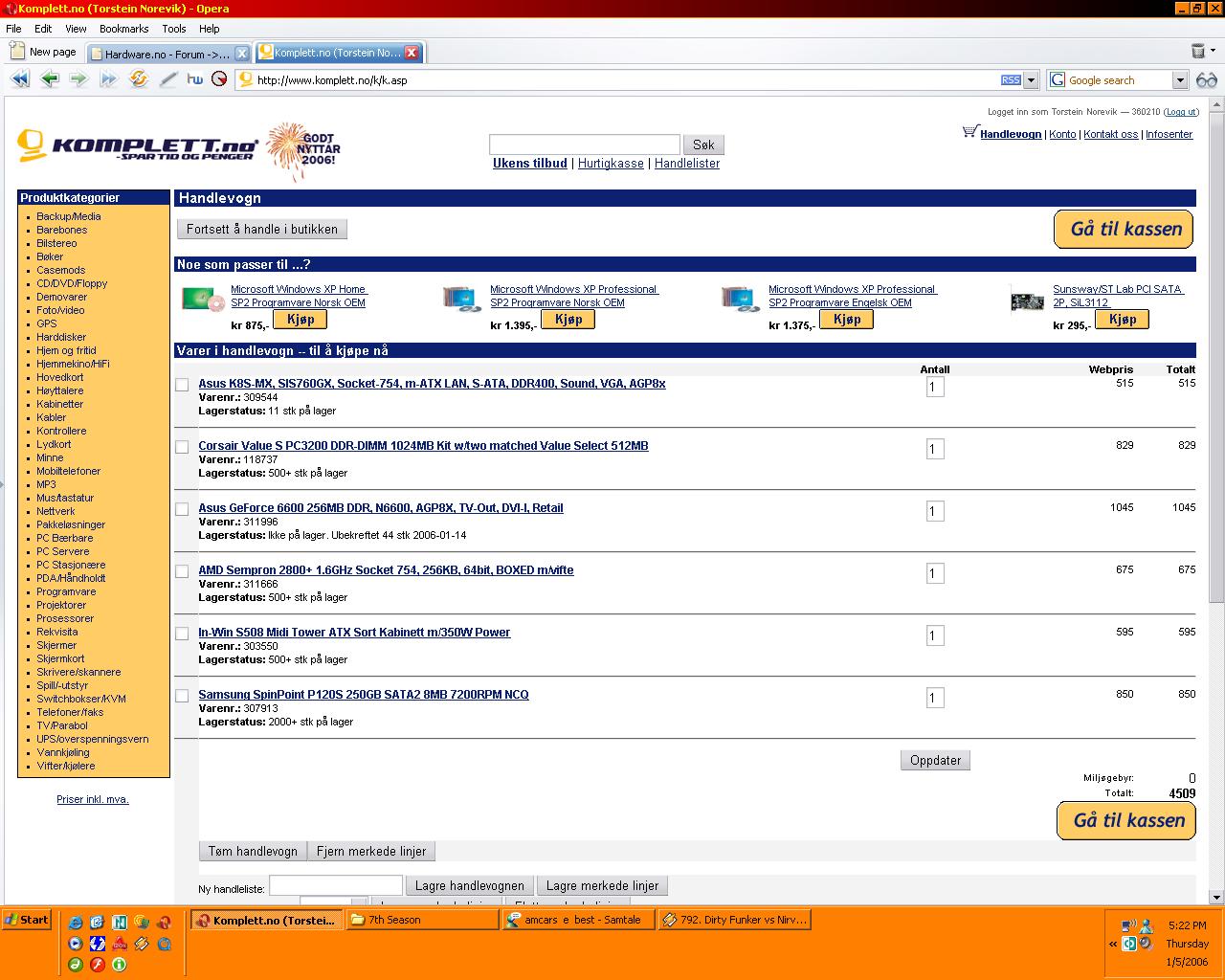The image size is (1225, 980).
Task: Launch Windows Media Player from quick launch
Action: [x=75, y=944]
